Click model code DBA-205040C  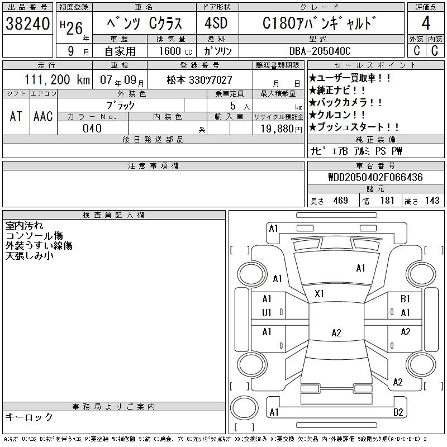tap(320, 51)
